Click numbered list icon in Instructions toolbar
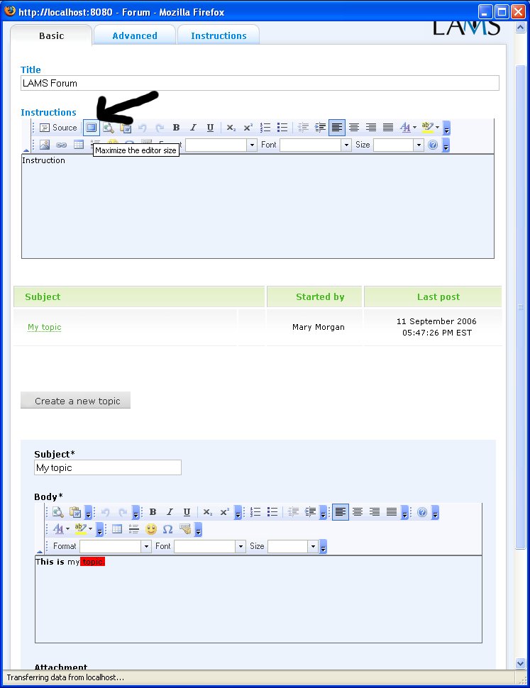The width and height of the screenshot is (530, 688). (x=265, y=128)
